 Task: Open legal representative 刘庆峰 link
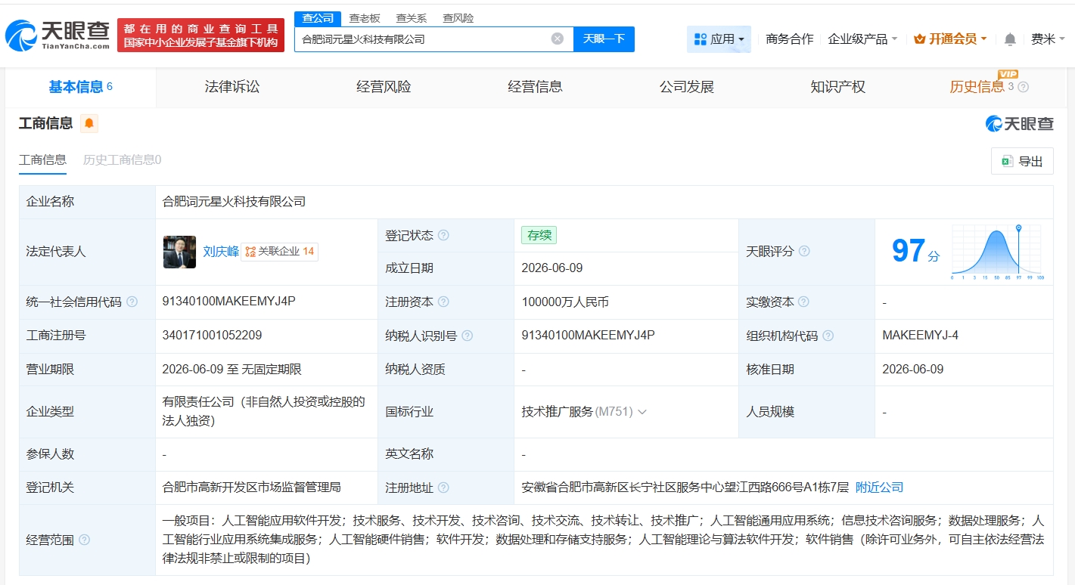tap(221, 252)
